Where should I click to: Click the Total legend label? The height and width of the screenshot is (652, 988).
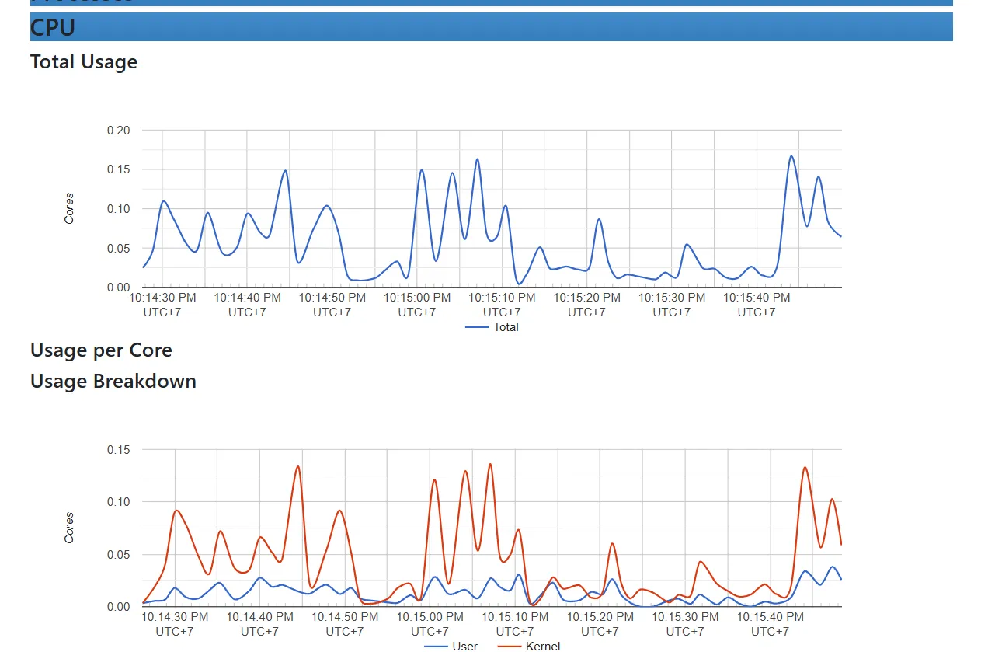506,327
